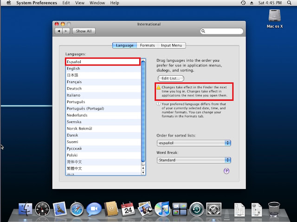
Task: Click the languages list vertical scrollbar
Action: 143,112
